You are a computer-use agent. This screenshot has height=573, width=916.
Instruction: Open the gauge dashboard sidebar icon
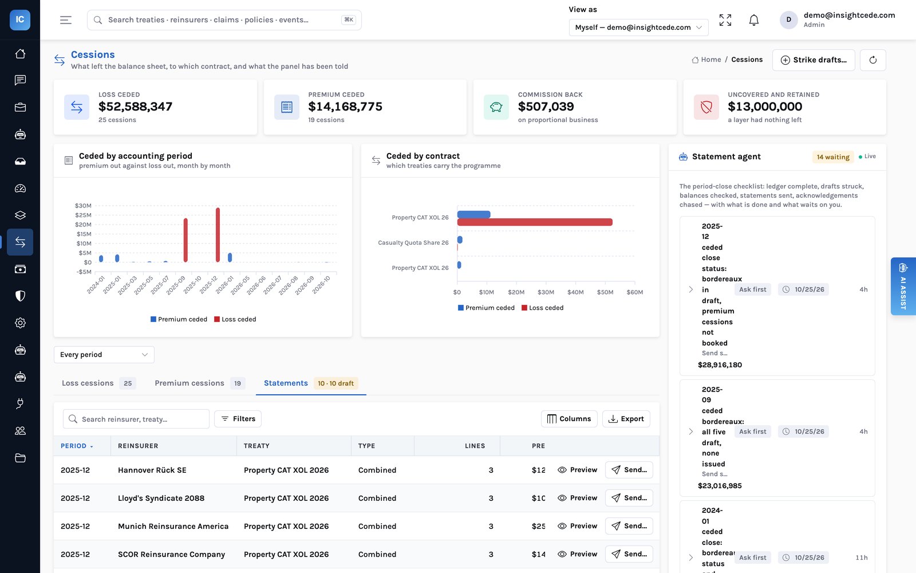(x=20, y=188)
